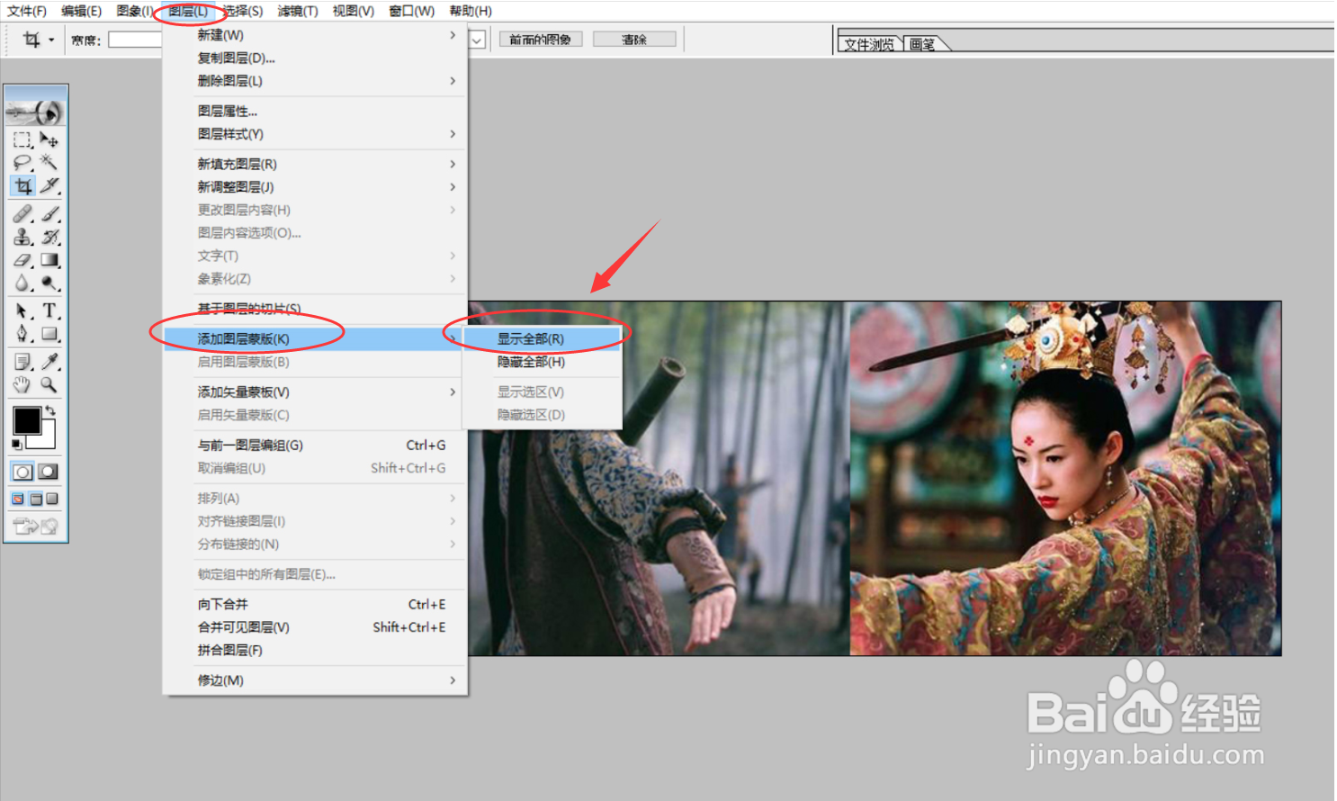This screenshot has width=1337, height=801.
Task: Expand the 删除图层(L) submenu arrow
Action: 453,81
